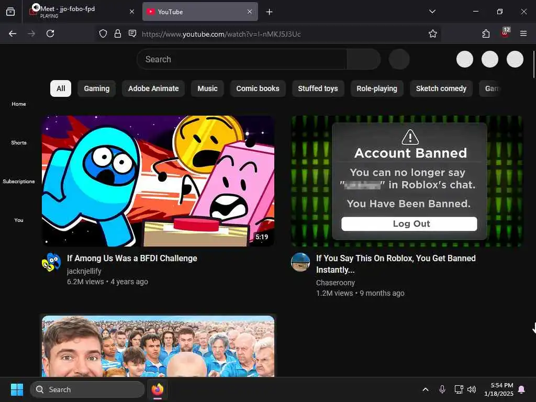
Task: View site security padlock info
Action: pyautogui.click(x=118, y=33)
